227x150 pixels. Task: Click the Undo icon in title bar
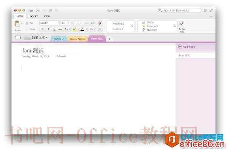point(50,11)
